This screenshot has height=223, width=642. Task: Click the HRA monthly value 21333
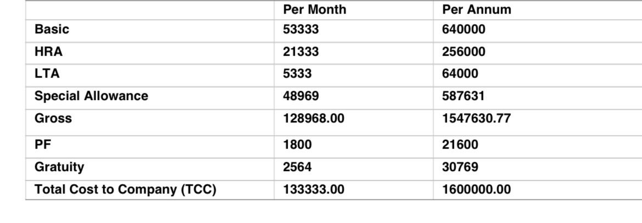click(x=301, y=52)
